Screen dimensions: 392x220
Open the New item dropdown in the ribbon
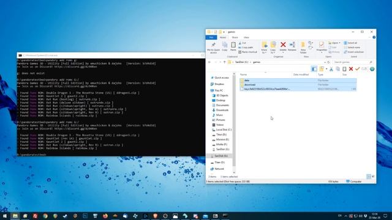(x=311, y=43)
